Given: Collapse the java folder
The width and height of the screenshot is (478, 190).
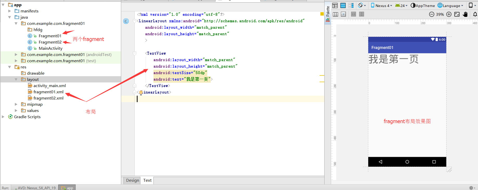Looking at the screenshot, I should (x=10, y=17).
